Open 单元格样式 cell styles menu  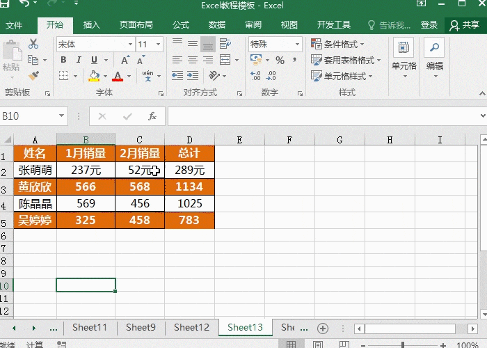pyautogui.click(x=342, y=76)
